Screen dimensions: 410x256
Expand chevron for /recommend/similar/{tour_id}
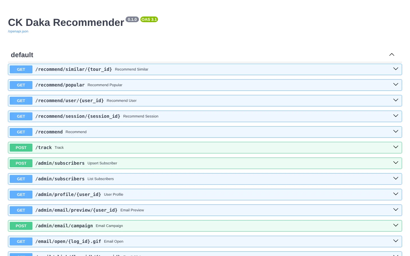point(396,69)
